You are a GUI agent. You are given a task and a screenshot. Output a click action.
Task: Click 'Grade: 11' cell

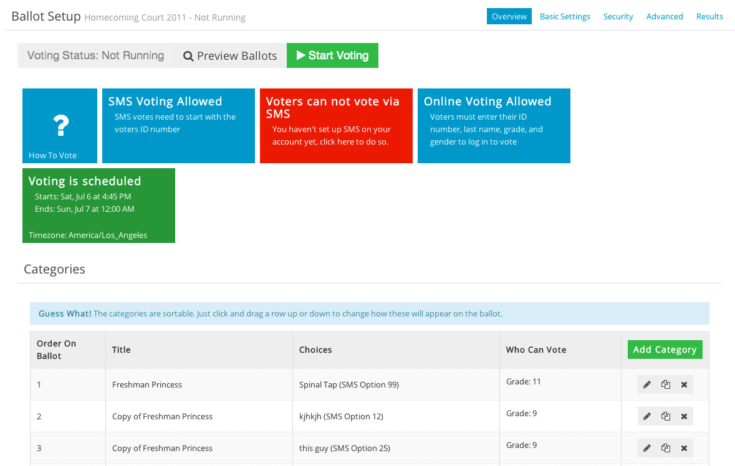coord(523,382)
